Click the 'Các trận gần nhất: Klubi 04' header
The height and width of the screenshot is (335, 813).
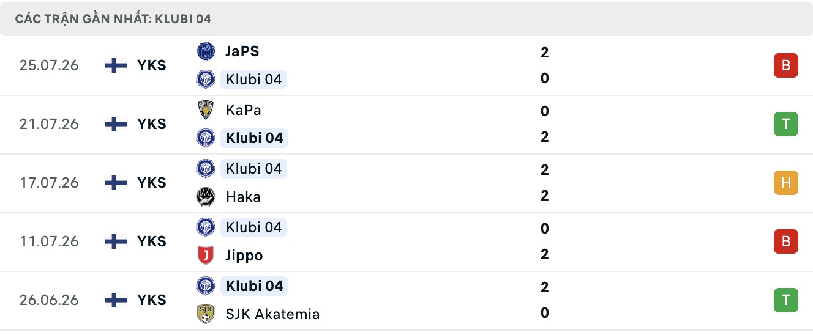pos(113,19)
